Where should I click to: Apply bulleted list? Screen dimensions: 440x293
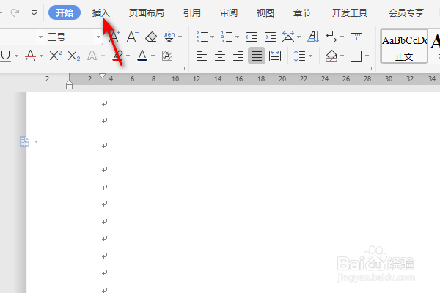click(x=202, y=37)
